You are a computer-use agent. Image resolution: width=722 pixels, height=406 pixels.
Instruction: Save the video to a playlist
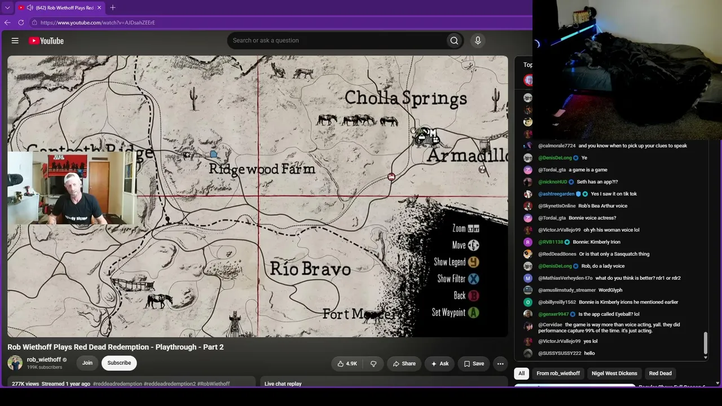474,364
